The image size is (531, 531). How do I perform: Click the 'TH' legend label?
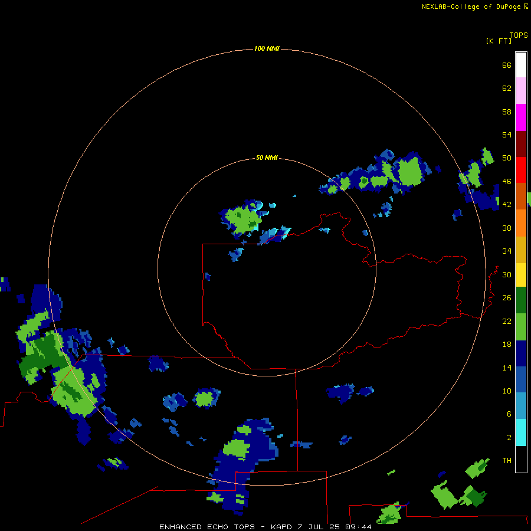click(507, 461)
